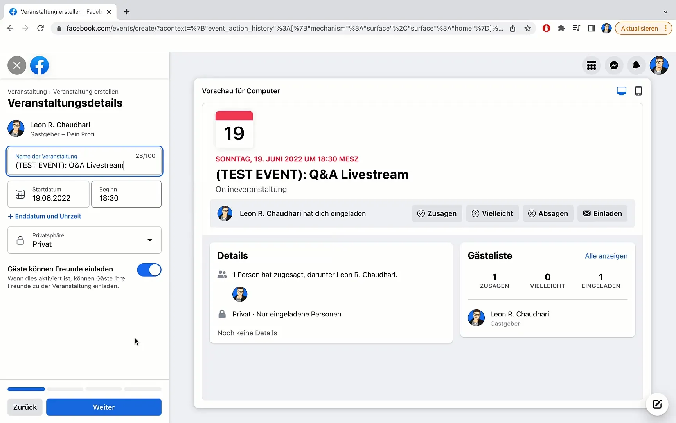The height and width of the screenshot is (423, 676).
Task: Click the calendar icon in Startdatum
Action: (x=20, y=194)
